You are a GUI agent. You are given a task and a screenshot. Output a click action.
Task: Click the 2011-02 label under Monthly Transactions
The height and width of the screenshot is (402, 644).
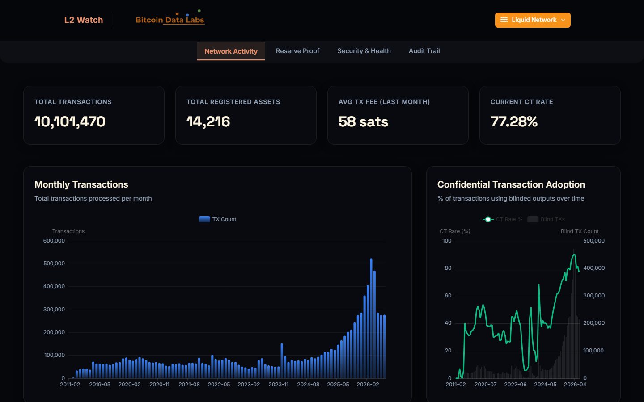(70, 385)
